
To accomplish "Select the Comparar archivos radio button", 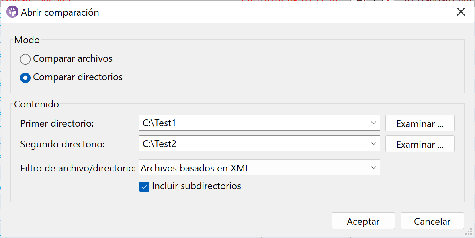I will (x=25, y=59).
